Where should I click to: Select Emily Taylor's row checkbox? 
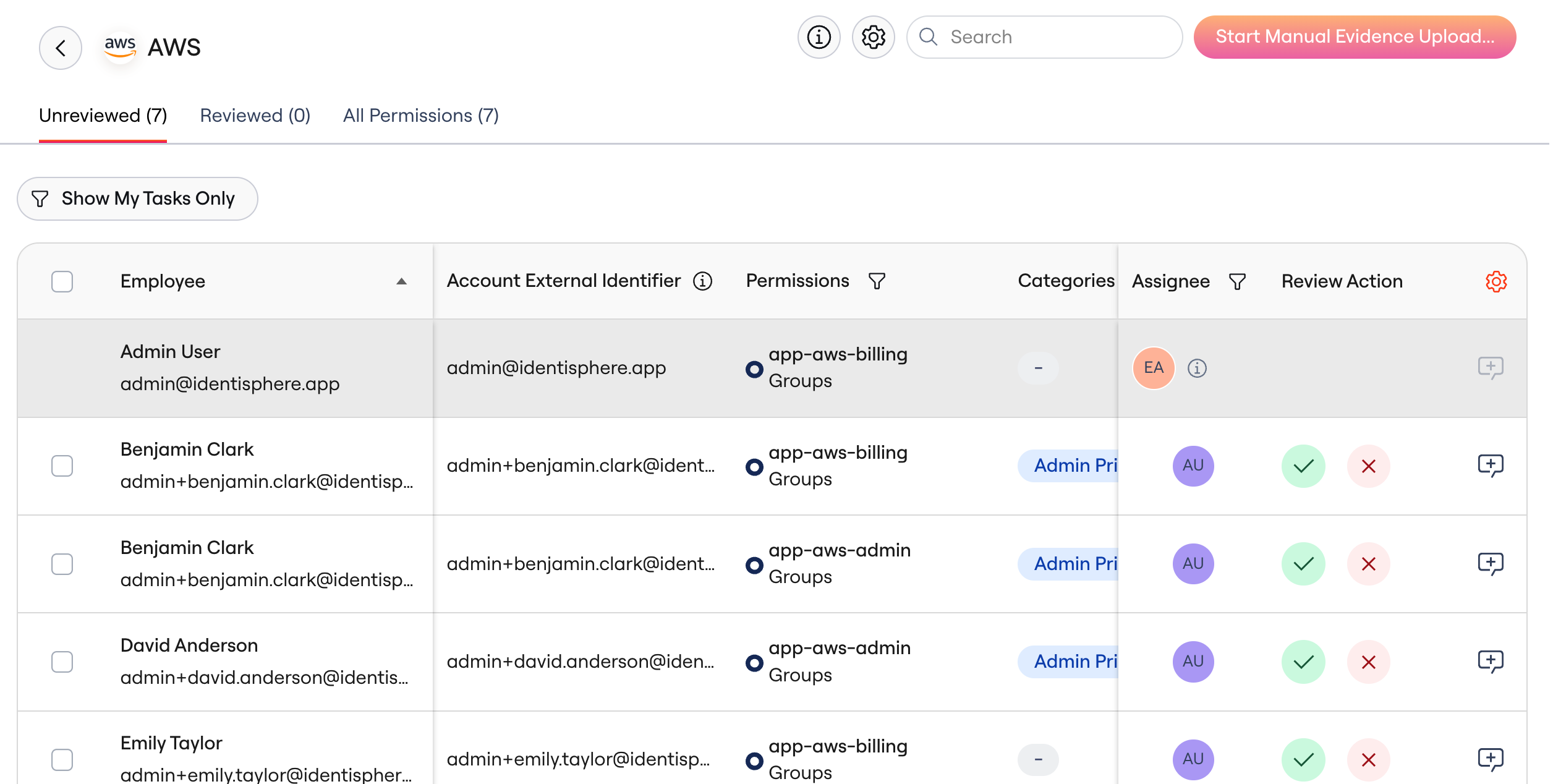[x=62, y=759]
